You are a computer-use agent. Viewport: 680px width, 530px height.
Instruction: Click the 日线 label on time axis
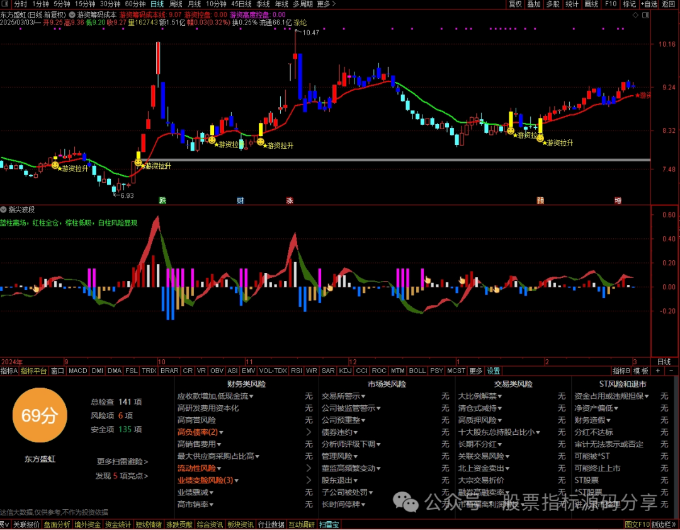(x=664, y=362)
